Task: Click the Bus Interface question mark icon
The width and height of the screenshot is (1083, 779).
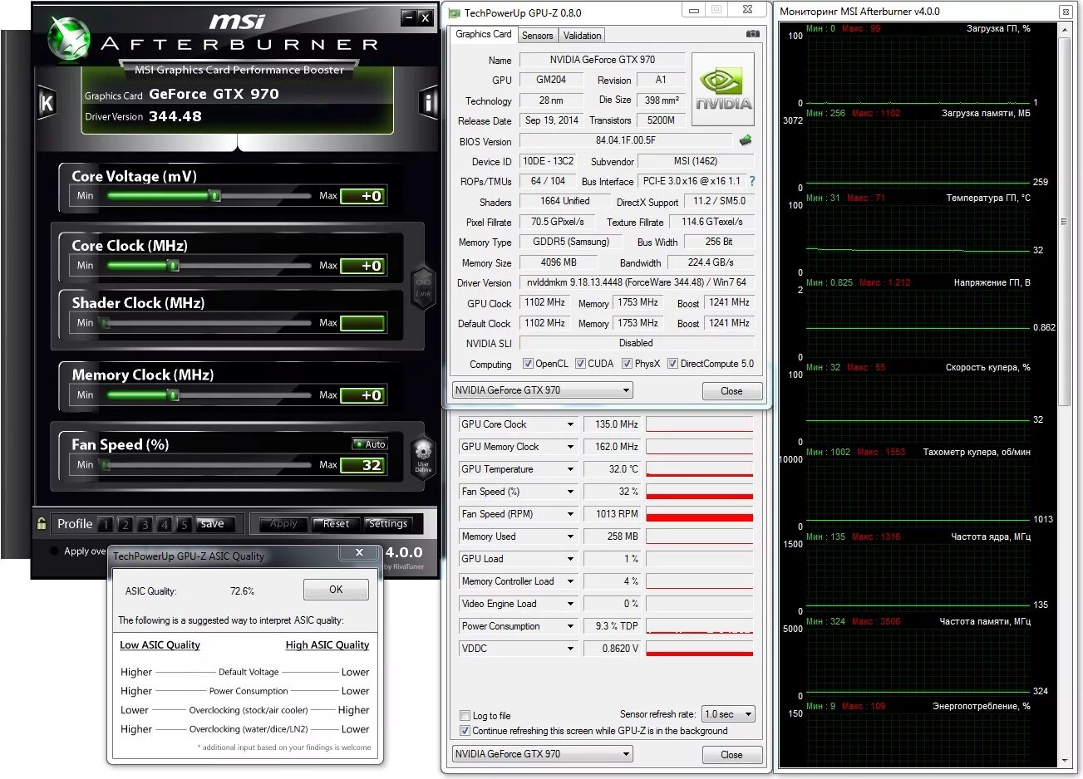Action: coord(752,181)
